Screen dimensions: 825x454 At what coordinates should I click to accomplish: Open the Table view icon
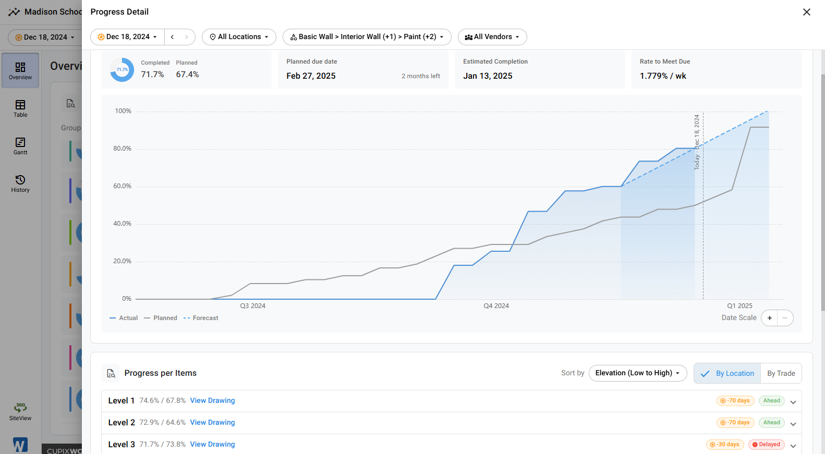point(20,108)
